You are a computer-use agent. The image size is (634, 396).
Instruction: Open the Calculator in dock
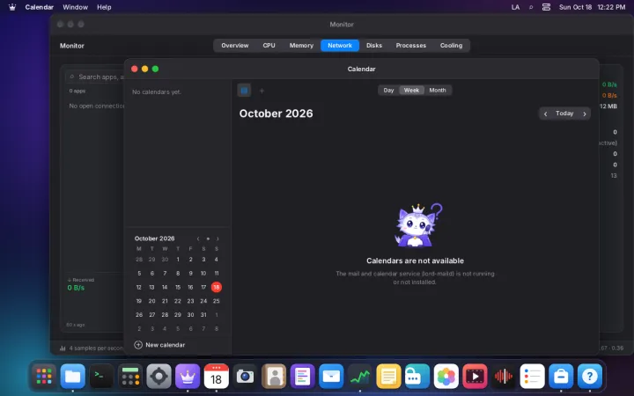click(x=130, y=377)
